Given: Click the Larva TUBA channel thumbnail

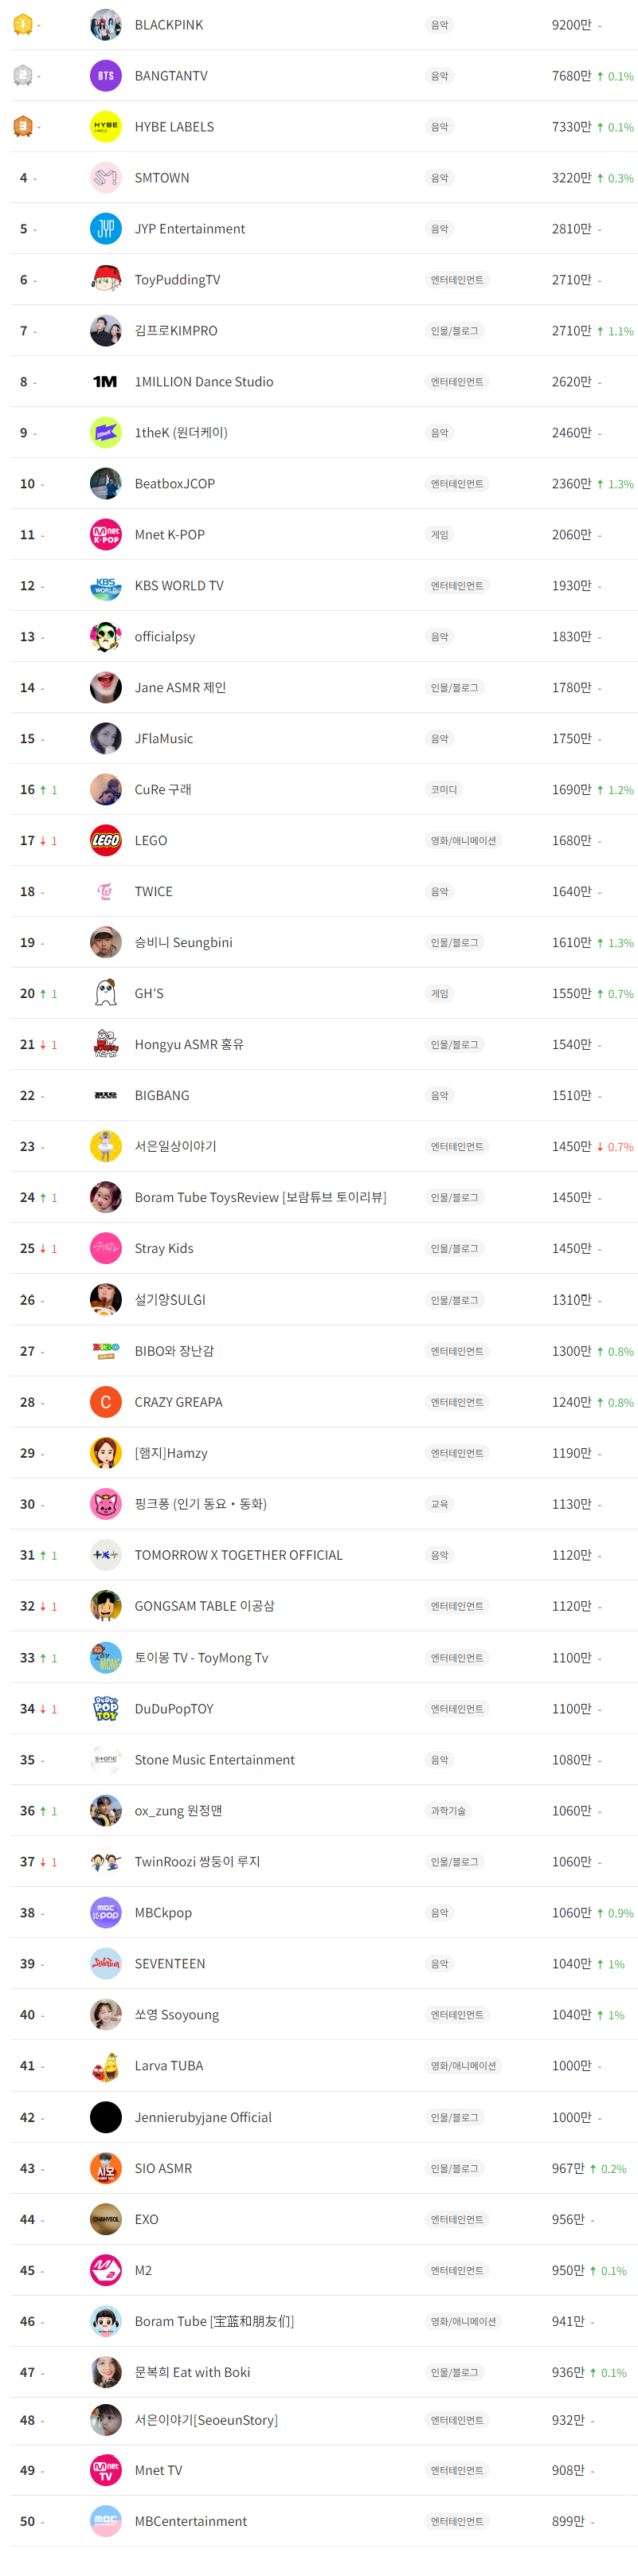Looking at the screenshot, I should (105, 2065).
